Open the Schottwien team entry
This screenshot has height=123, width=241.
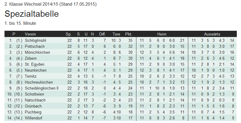coord(34,94)
